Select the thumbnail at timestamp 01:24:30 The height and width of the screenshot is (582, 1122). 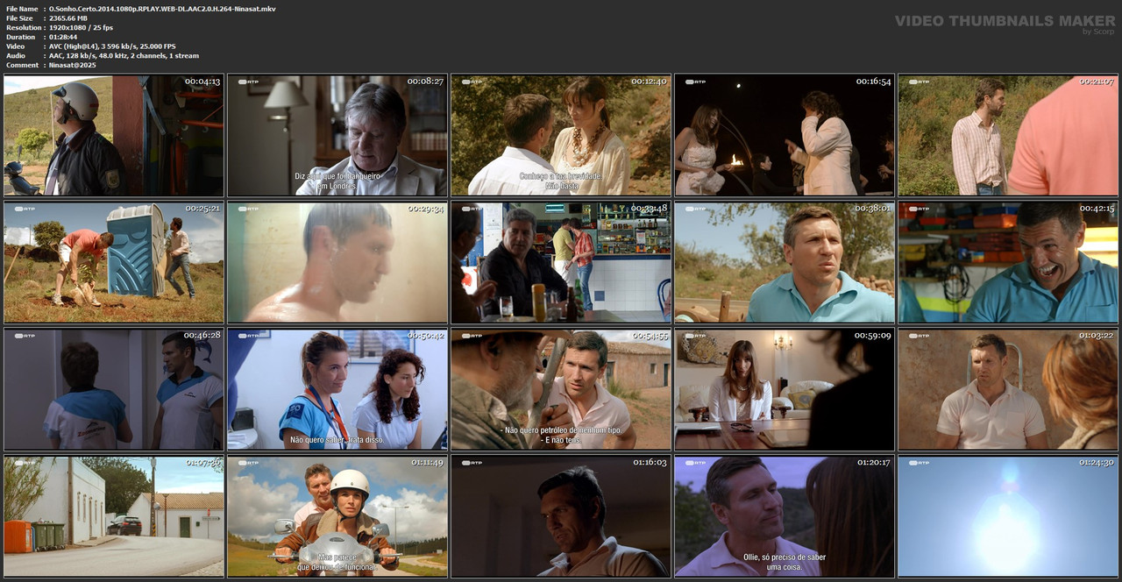point(1008,516)
